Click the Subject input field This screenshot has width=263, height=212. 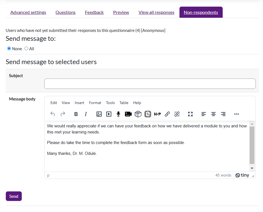click(150, 84)
